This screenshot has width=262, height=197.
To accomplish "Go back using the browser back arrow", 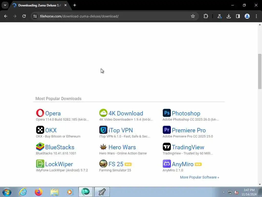I will pyautogui.click(x=6, y=16).
